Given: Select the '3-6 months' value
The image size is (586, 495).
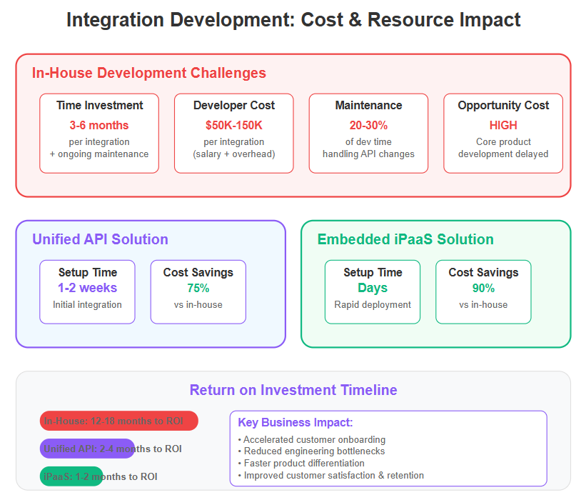Looking at the screenshot, I should click(99, 125).
